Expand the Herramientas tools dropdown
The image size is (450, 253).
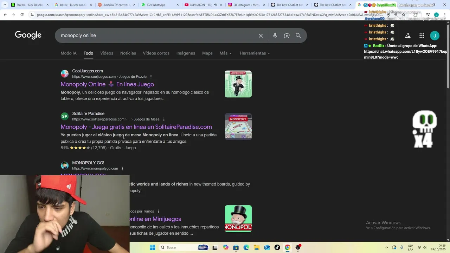(x=255, y=53)
